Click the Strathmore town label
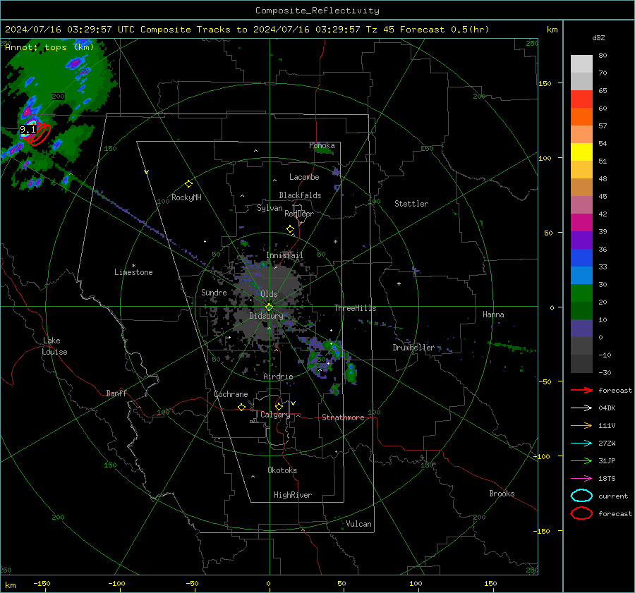The width and height of the screenshot is (635, 593). (343, 417)
